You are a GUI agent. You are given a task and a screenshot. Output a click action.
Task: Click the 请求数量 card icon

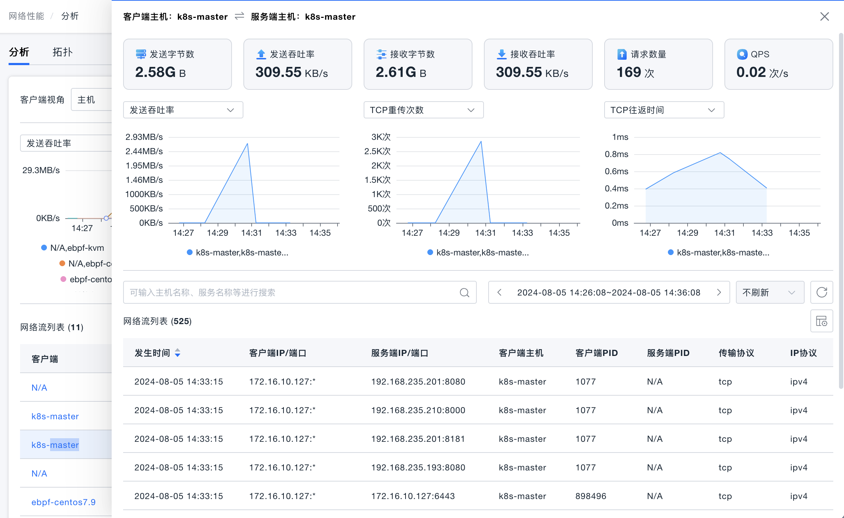(x=622, y=54)
